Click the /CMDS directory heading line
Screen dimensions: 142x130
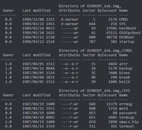(x=95, y=51)
